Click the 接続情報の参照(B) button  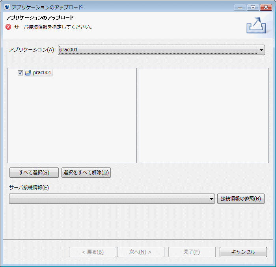click(241, 199)
